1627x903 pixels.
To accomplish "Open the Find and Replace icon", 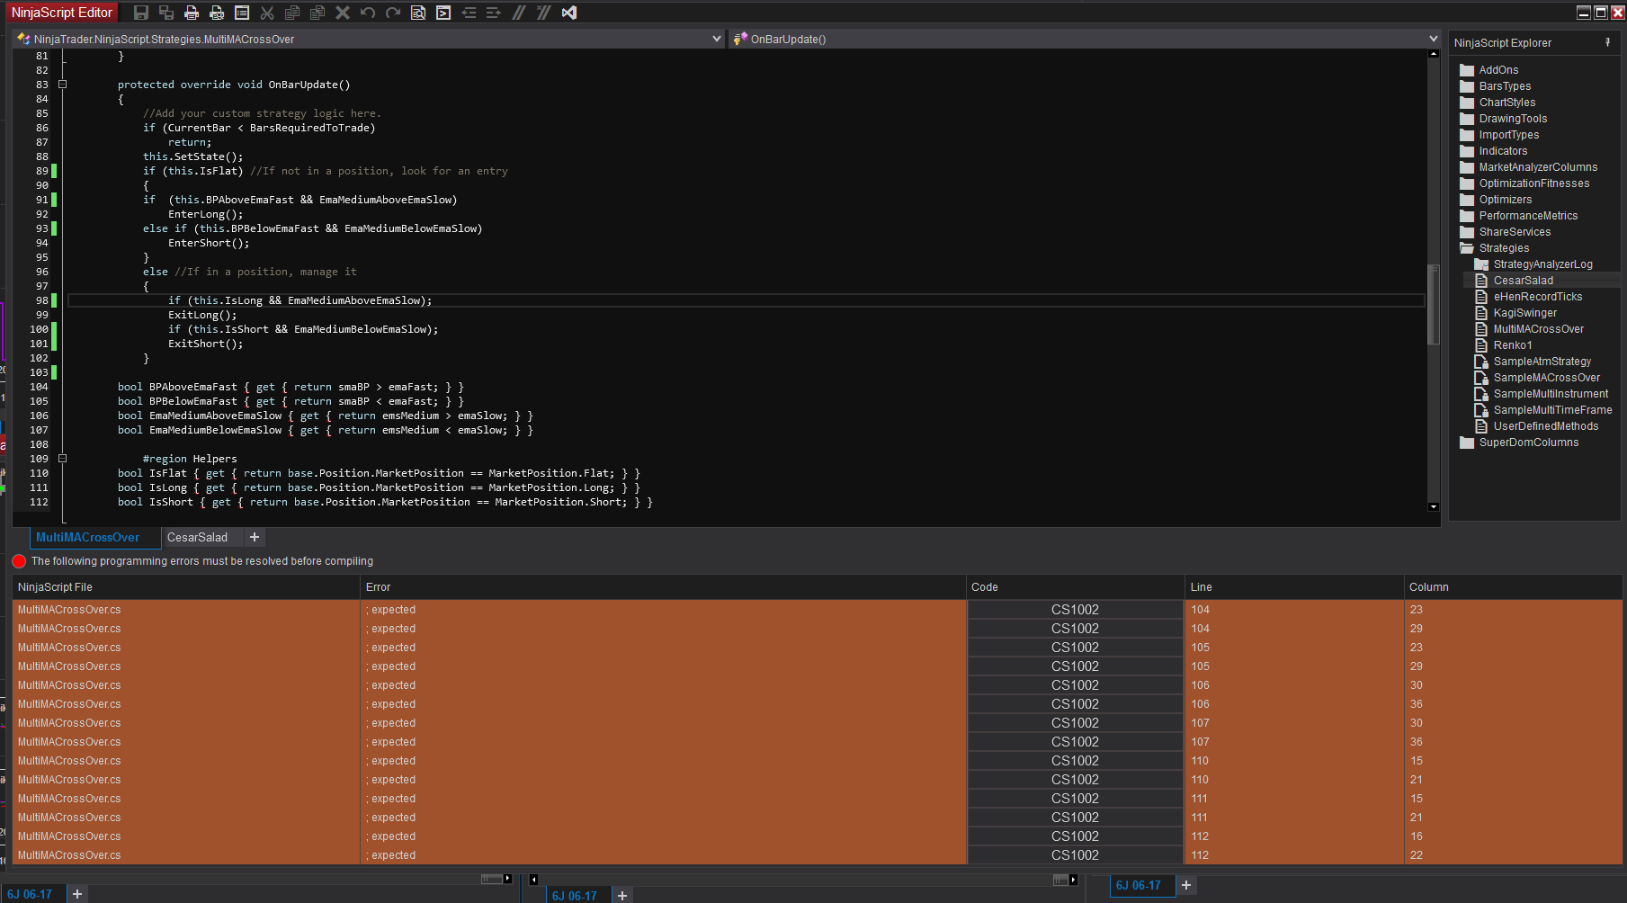I will [x=418, y=13].
